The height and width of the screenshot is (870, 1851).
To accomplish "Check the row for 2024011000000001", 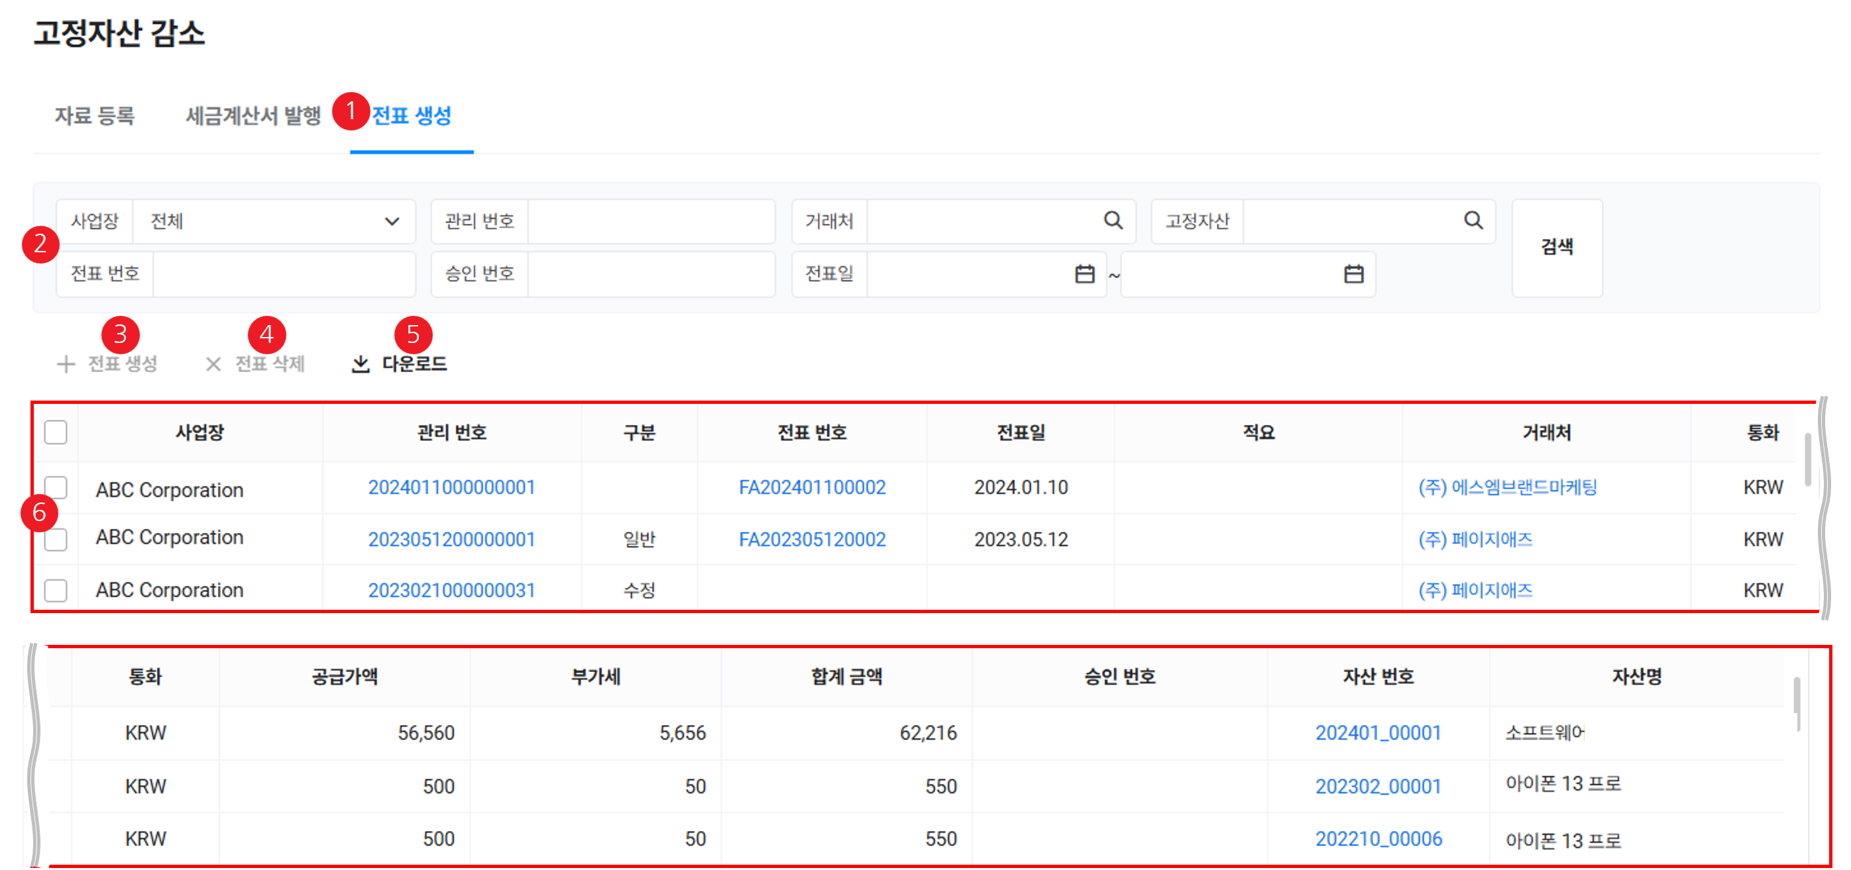I will pyautogui.click(x=55, y=487).
